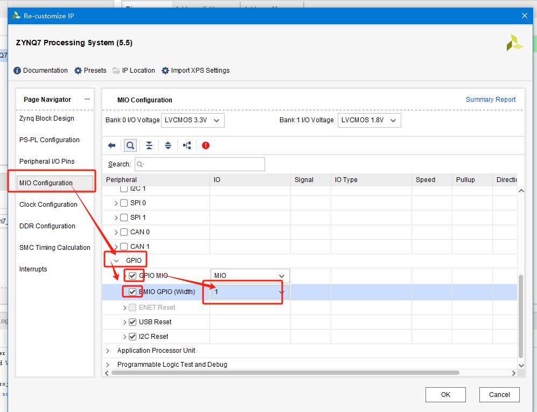This screenshot has width=537, height=412.
Task: Expand the I2C Reset row
Action: click(124, 337)
